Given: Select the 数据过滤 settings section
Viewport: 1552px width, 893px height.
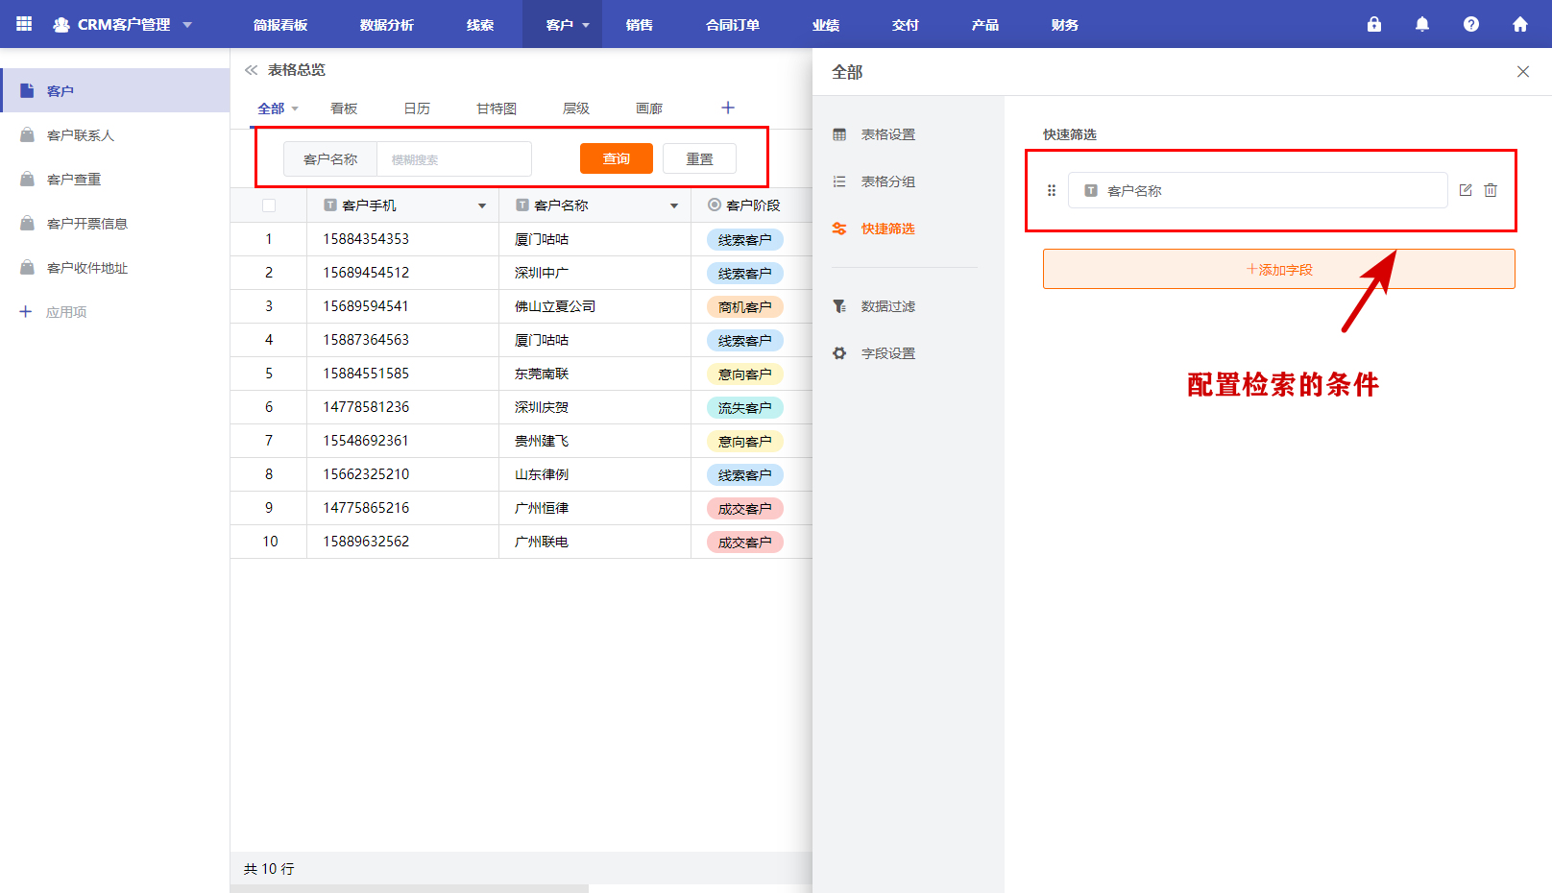Looking at the screenshot, I should pyautogui.click(x=888, y=305).
